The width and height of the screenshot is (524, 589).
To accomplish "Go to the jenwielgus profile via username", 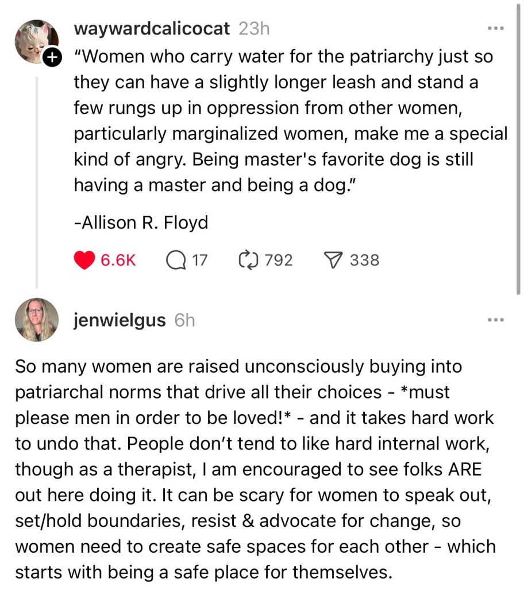I will tap(120, 320).
